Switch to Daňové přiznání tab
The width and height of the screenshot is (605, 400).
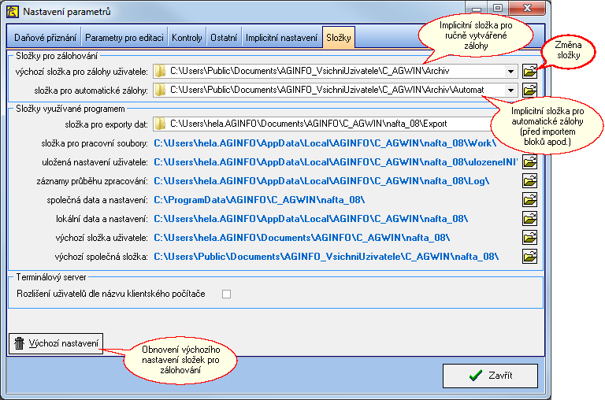point(45,38)
